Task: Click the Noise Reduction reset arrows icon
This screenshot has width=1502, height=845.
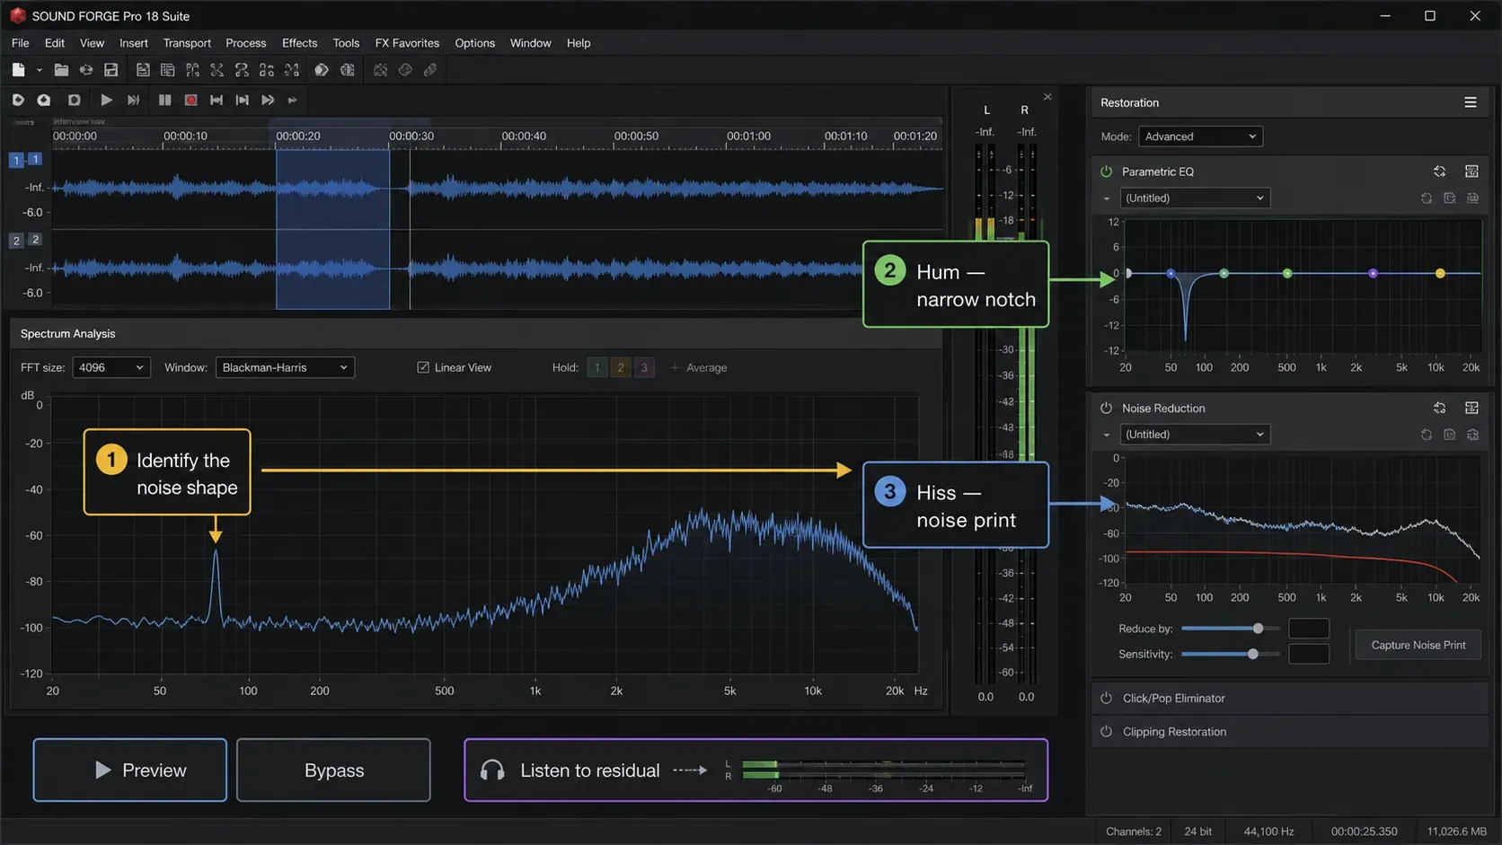Action: [1439, 408]
